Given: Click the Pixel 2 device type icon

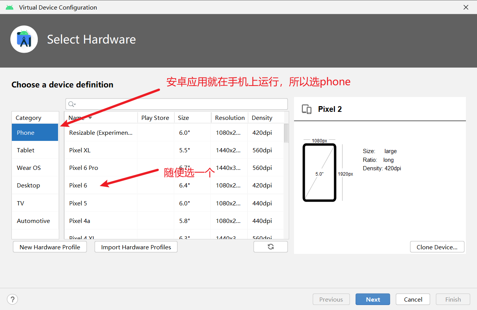Looking at the screenshot, I should [307, 109].
